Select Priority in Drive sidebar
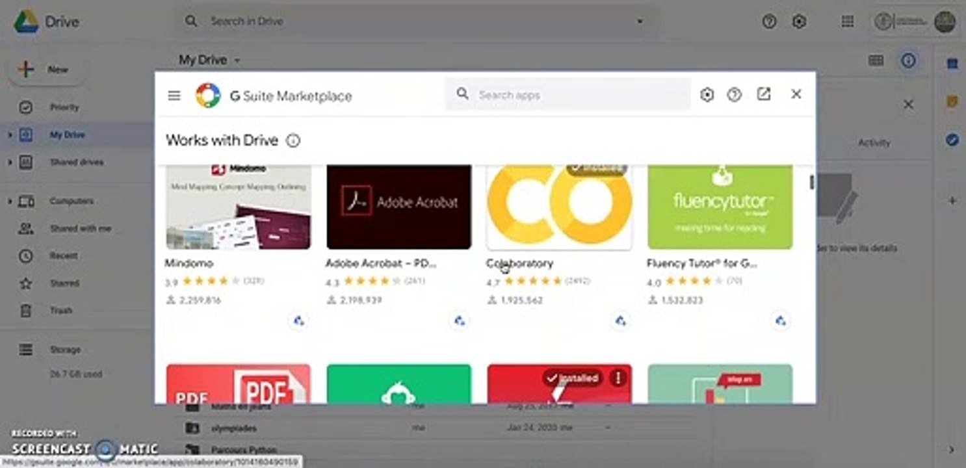This screenshot has width=966, height=468. click(x=64, y=107)
